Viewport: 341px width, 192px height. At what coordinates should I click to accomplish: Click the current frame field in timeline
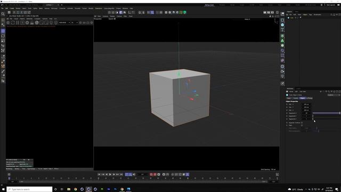tap(142, 174)
